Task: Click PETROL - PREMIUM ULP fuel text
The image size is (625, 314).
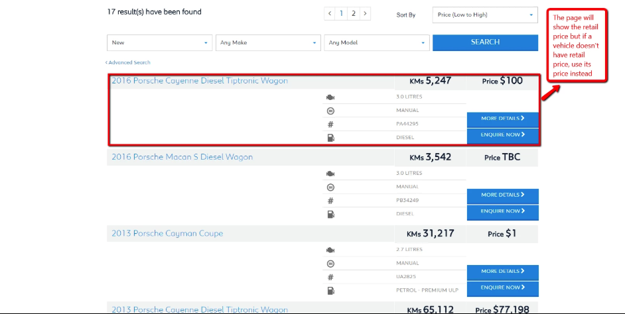Action: tap(427, 290)
